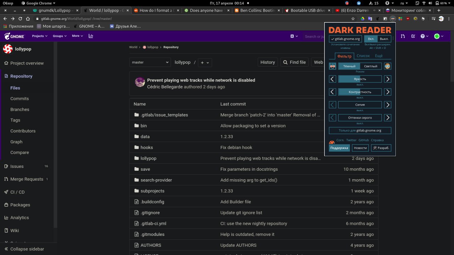Decrease Контрастность with the left arrow
Viewport: 454px width, 255px height.
click(332, 92)
